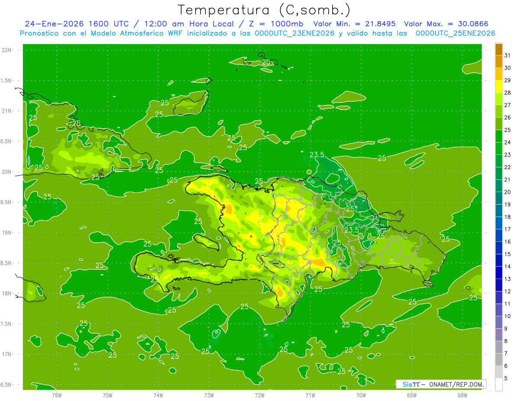The height and width of the screenshot is (401, 519).
Task: Pick the dark blue 13 degree swatch
Action: 499,273
